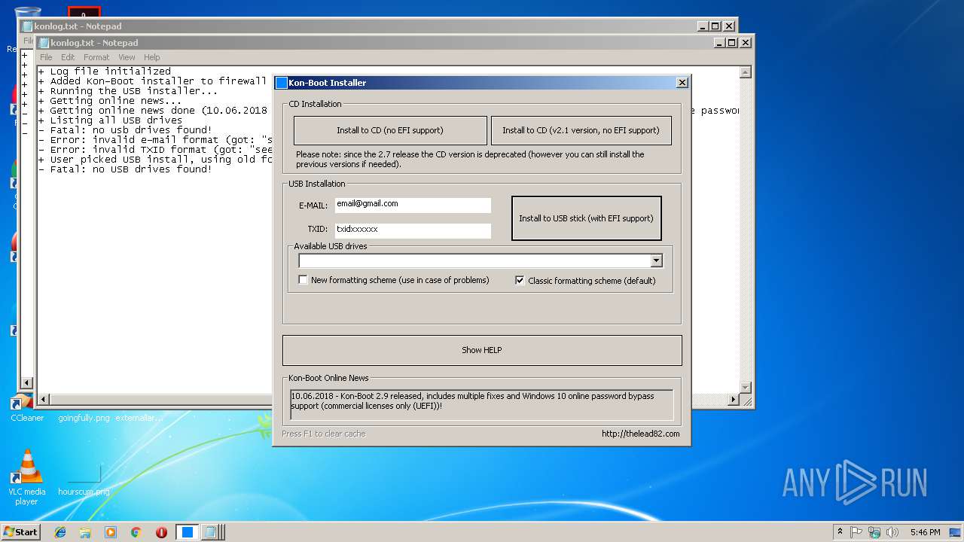The height and width of the screenshot is (542, 964).
Task: Uncheck Classic formatting scheme checkbox
Action: click(x=520, y=280)
